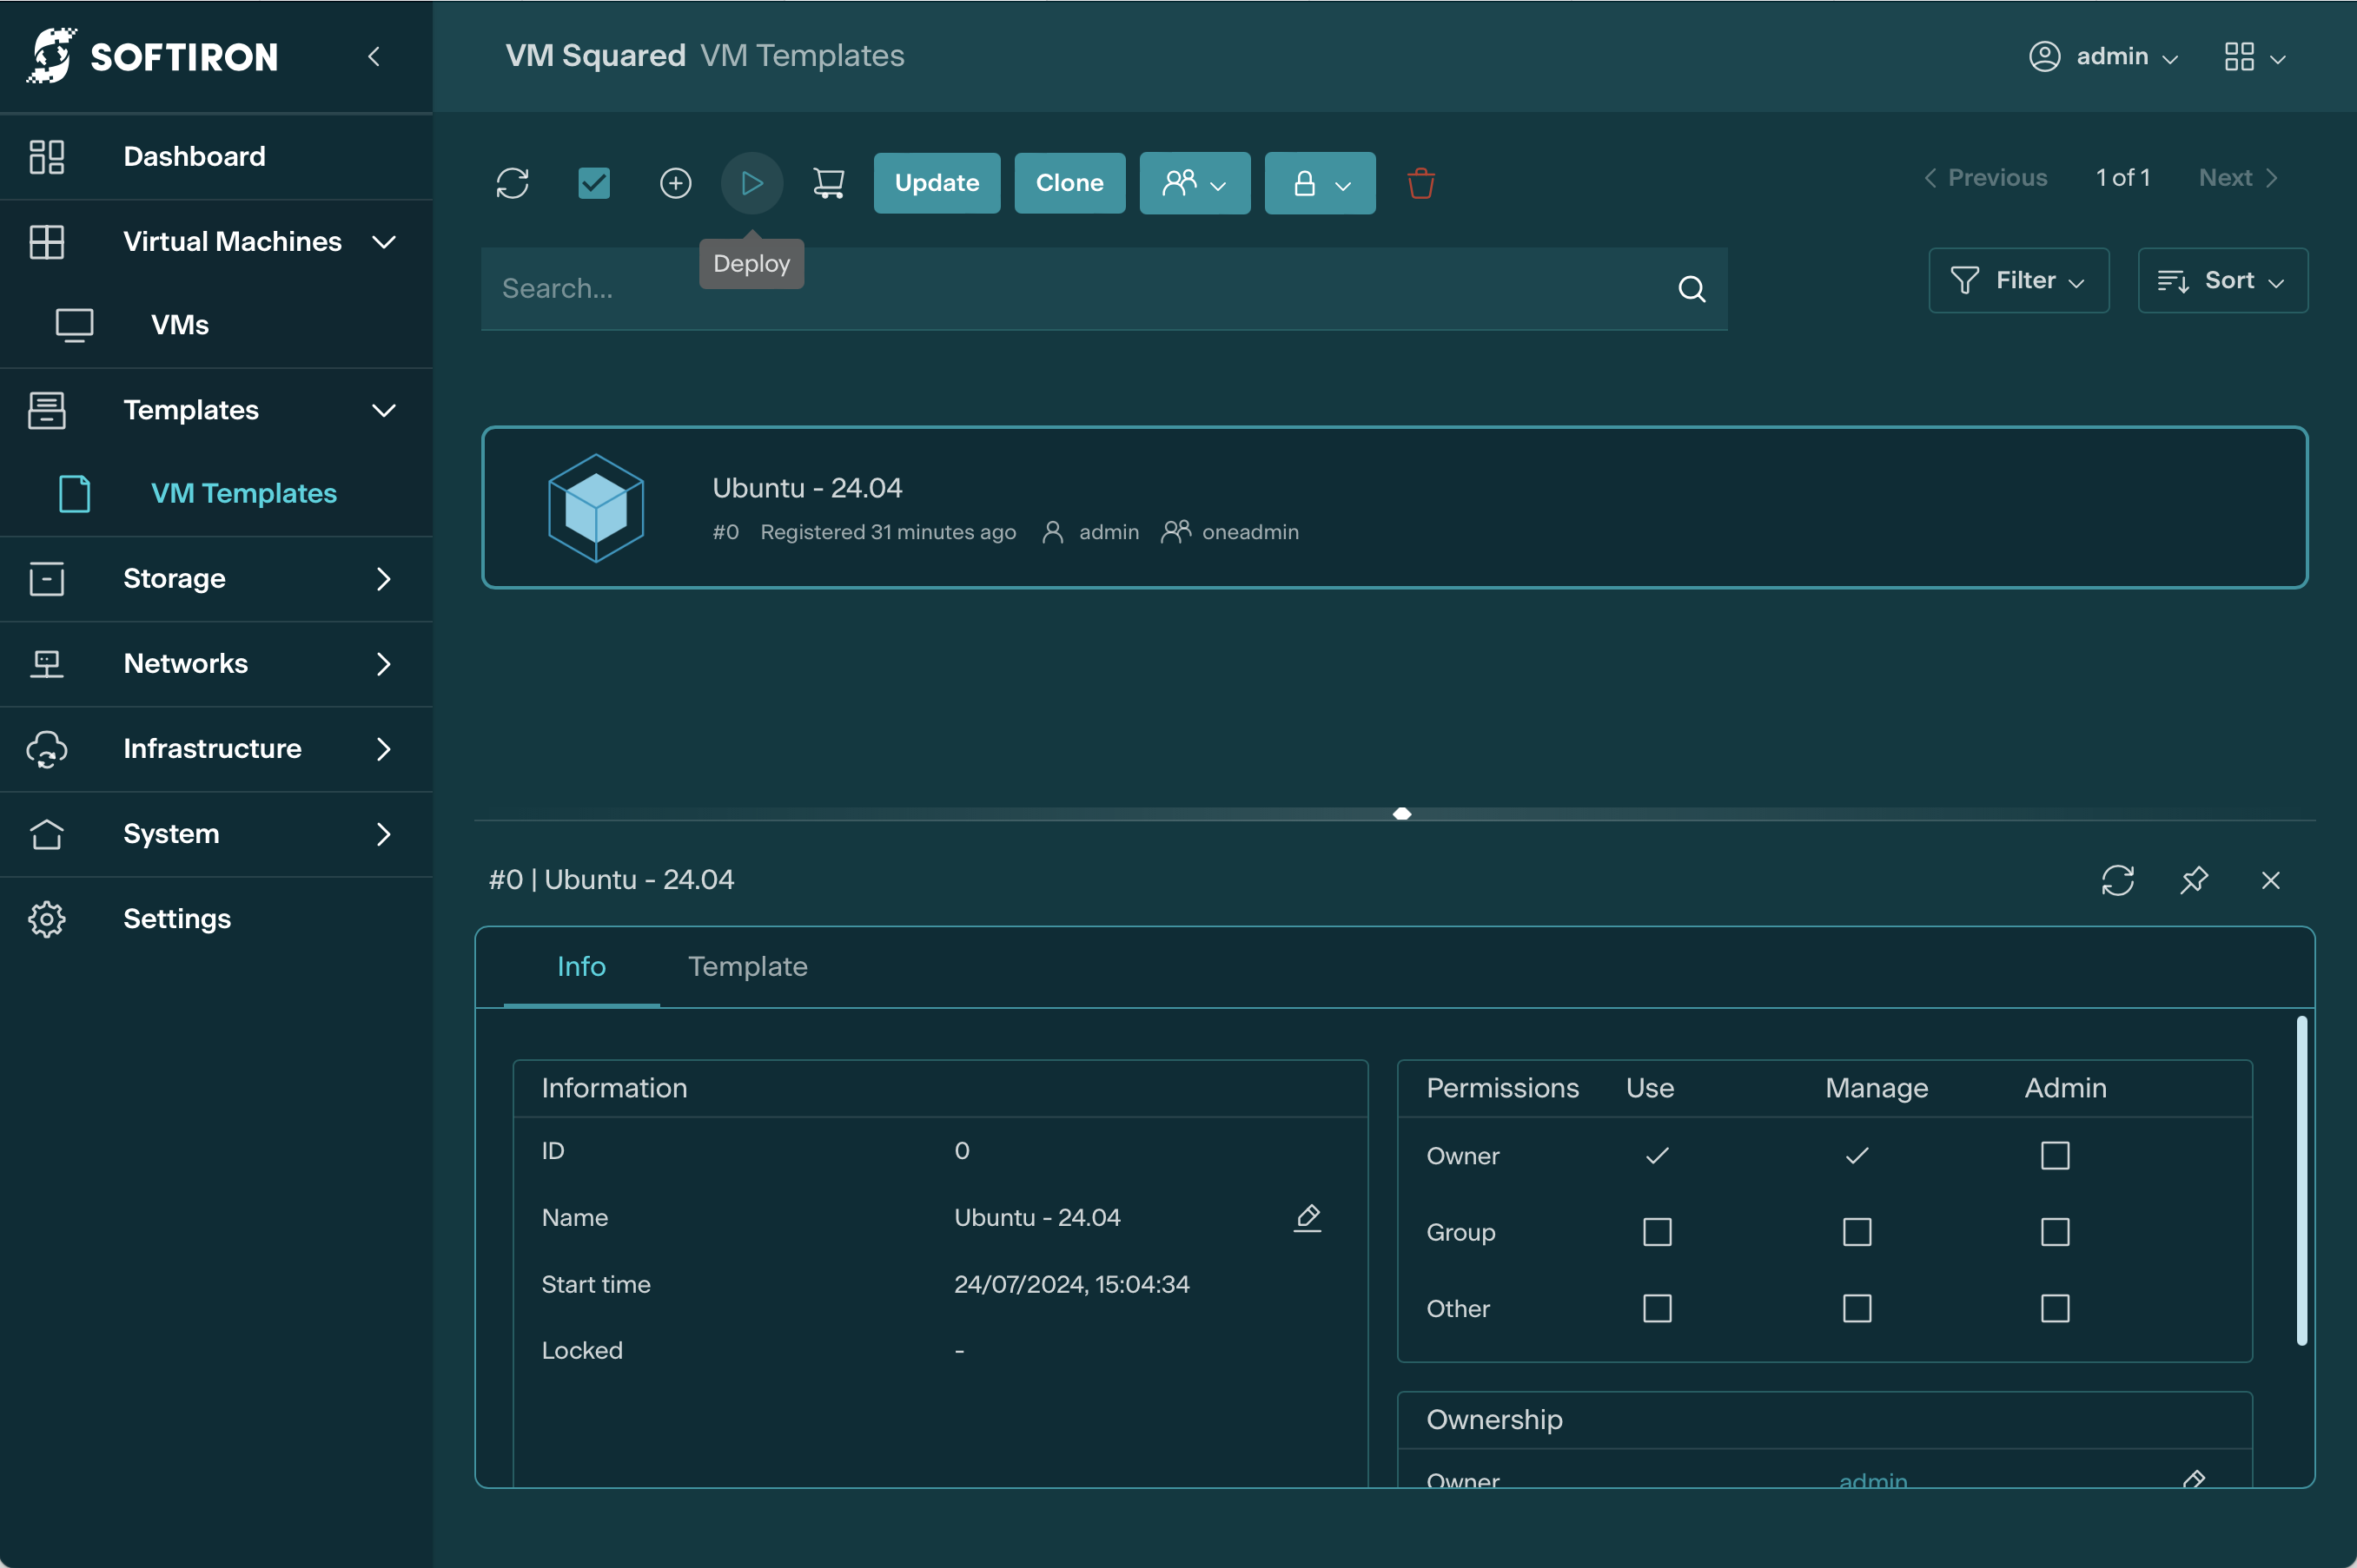2357x1568 pixels.
Task: Open the Sort dropdown
Action: pos(2222,281)
